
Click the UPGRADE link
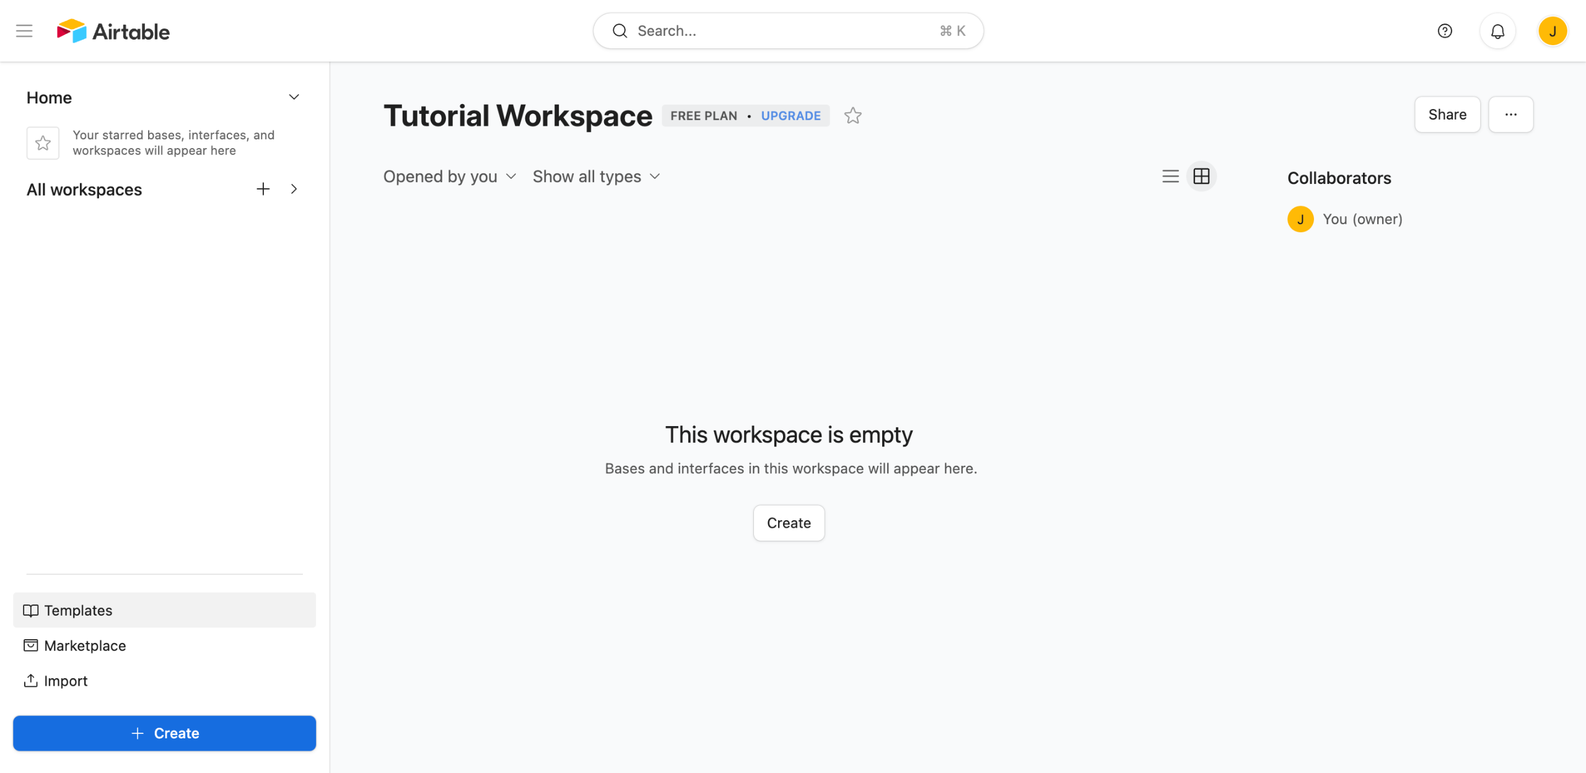pos(791,116)
